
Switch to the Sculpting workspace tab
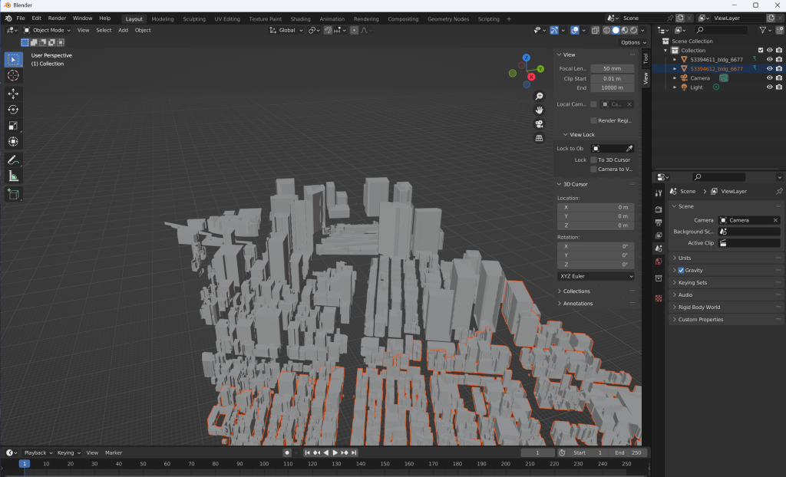(194, 18)
